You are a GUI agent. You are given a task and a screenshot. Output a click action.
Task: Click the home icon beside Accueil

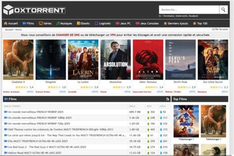click(x=6, y=23)
